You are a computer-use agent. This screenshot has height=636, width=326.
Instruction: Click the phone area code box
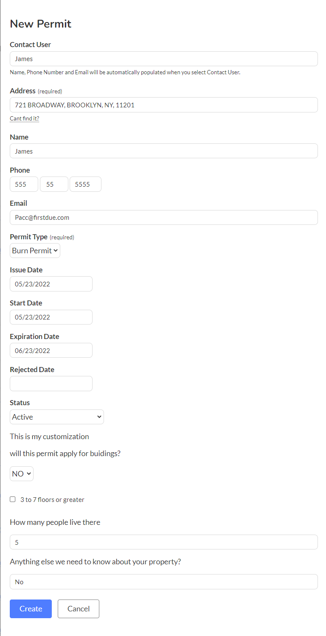coord(24,184)
